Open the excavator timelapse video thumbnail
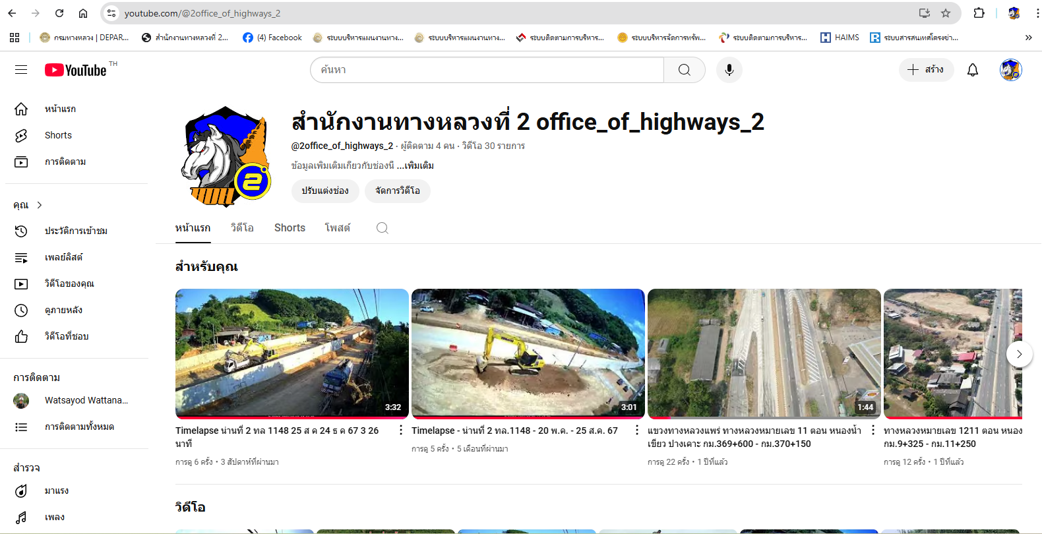Image resolution: width=1042 pixels, height=534 pixels. (528, 353)
